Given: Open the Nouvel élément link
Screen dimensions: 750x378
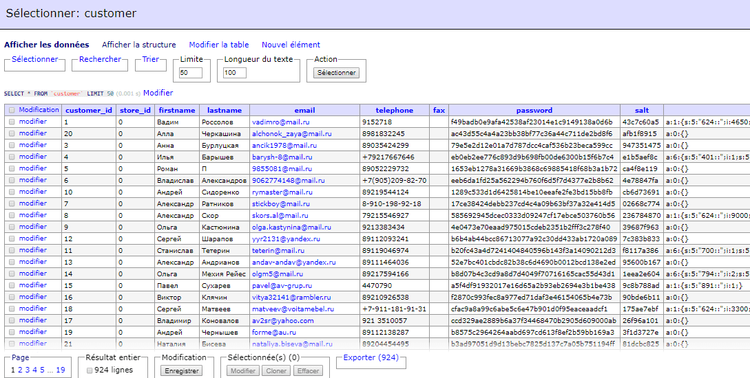Looking at the screenshot, I should click(x=291, y=45).
